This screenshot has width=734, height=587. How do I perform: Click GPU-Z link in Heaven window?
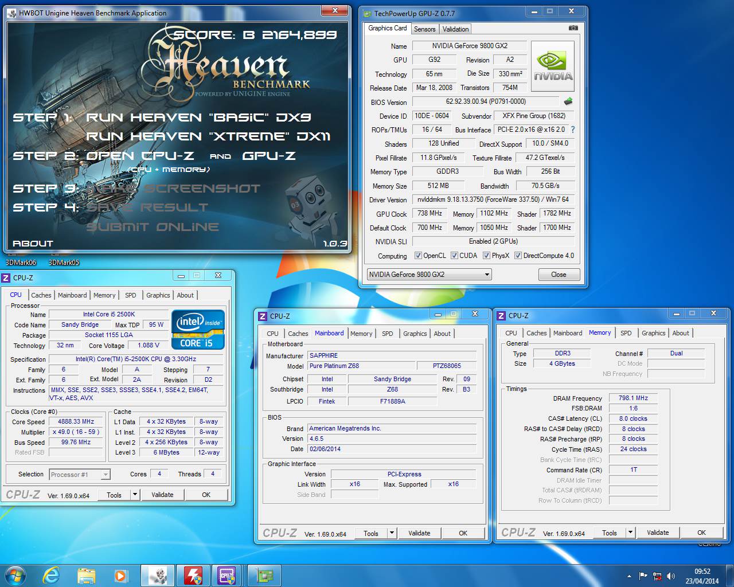pyautogui.click(x=269, y=156)
